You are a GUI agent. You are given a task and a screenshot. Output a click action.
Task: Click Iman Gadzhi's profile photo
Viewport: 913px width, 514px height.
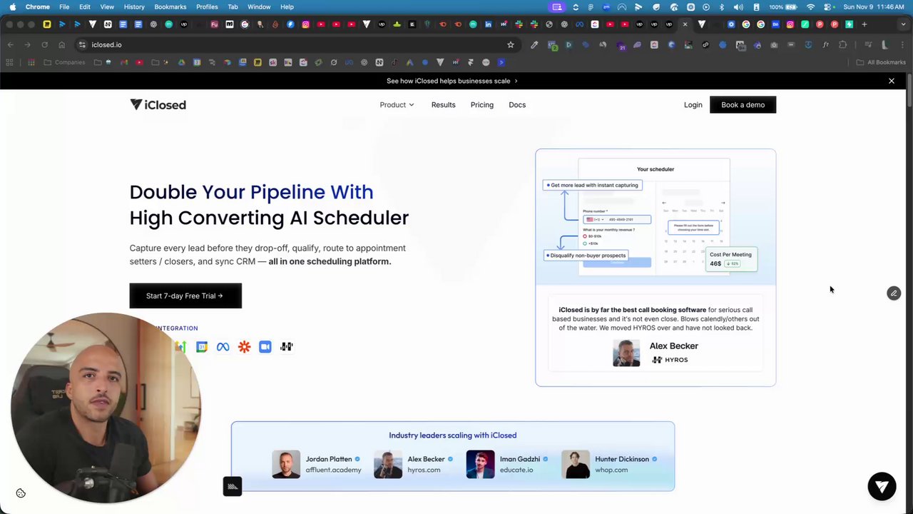[x=480, y=464]
